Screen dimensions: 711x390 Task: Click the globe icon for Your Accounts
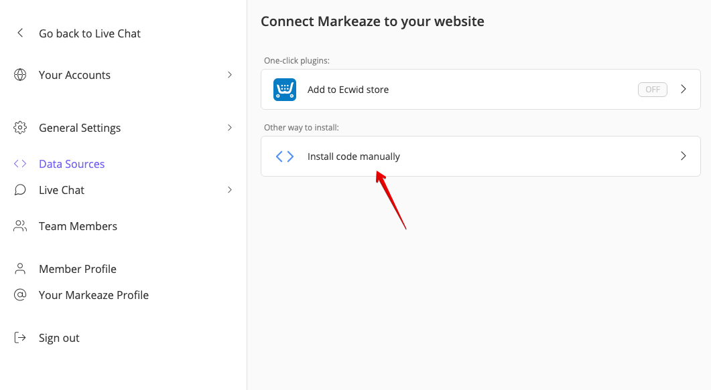(20, 75)
